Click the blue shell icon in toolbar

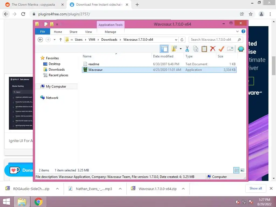click(x=241, y=49)
